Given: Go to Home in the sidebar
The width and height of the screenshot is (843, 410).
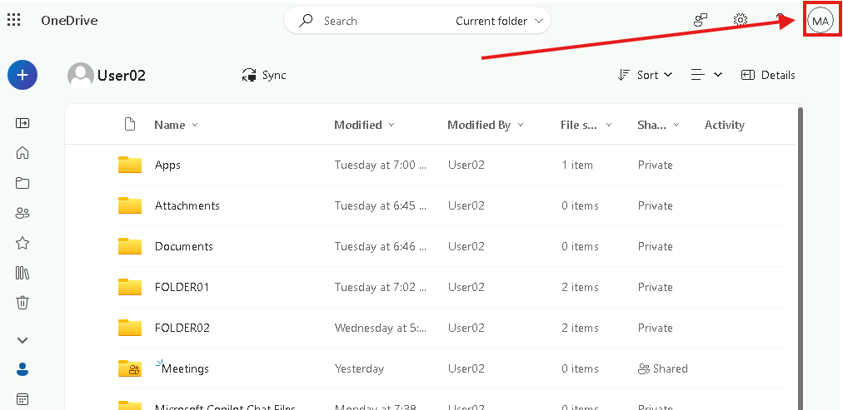Looking at the screenshot, I should pyautogui.click(x=22, y=153).
